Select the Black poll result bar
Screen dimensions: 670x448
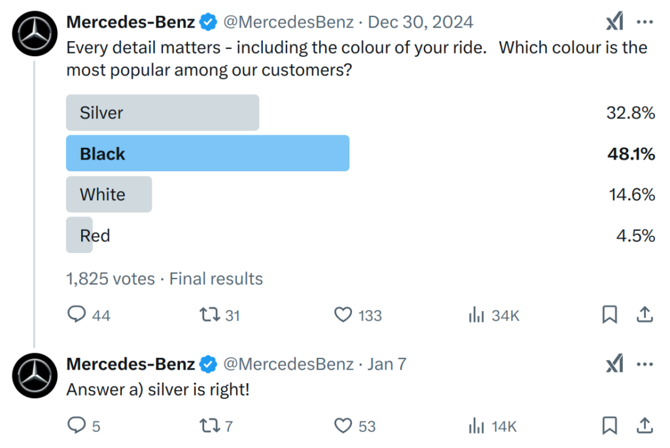tap(207, 153)
